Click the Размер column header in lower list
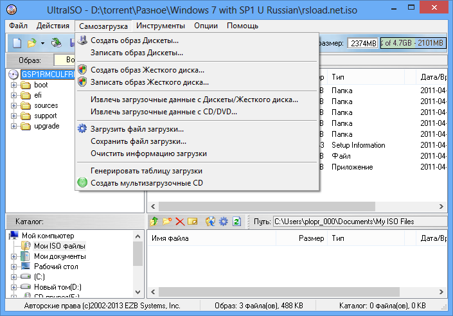Image resolution: width=453 pixels, height=316 pixels. click(301, 238)
